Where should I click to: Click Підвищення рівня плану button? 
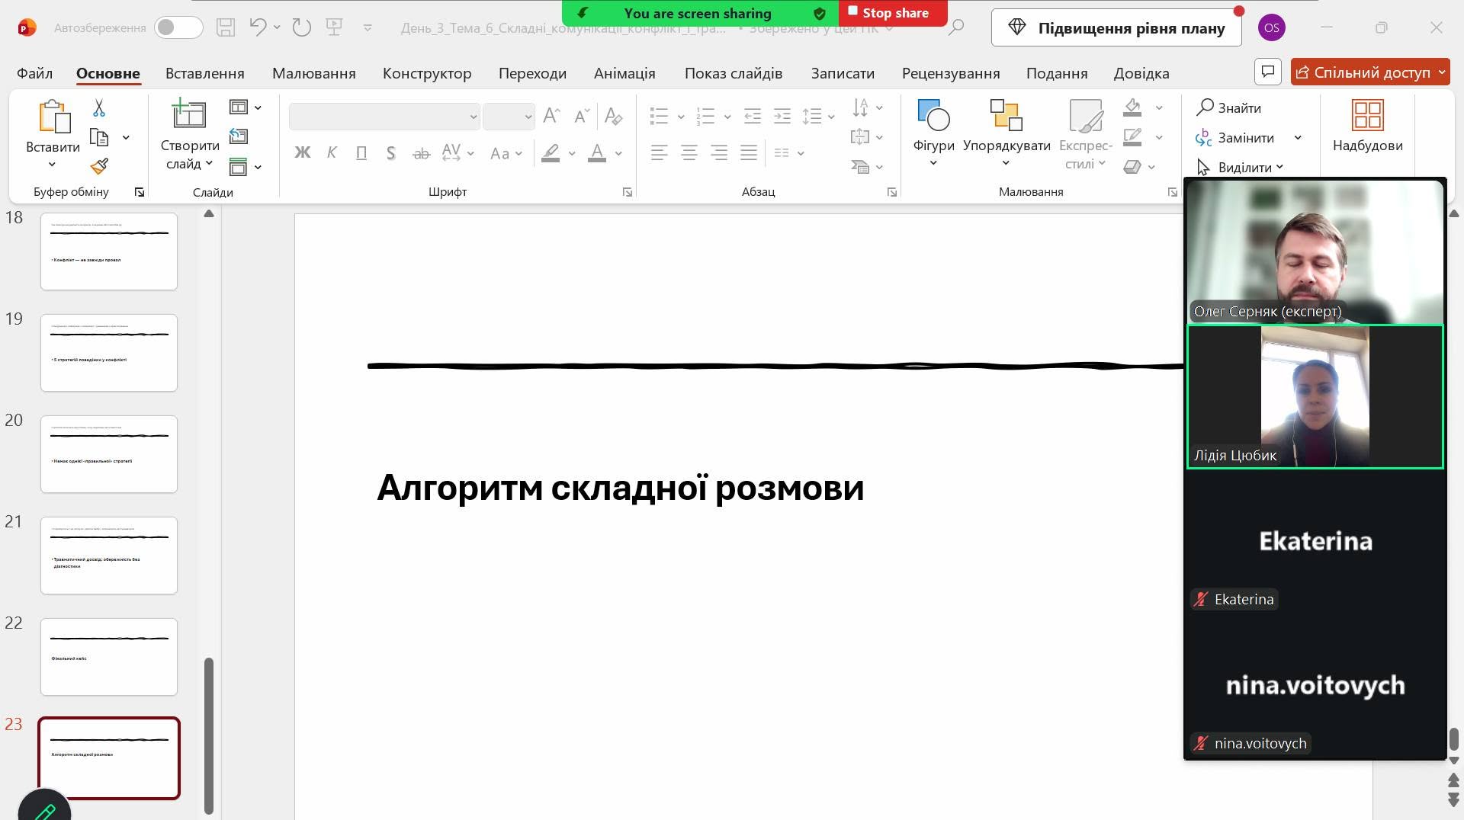(1116, 28)
